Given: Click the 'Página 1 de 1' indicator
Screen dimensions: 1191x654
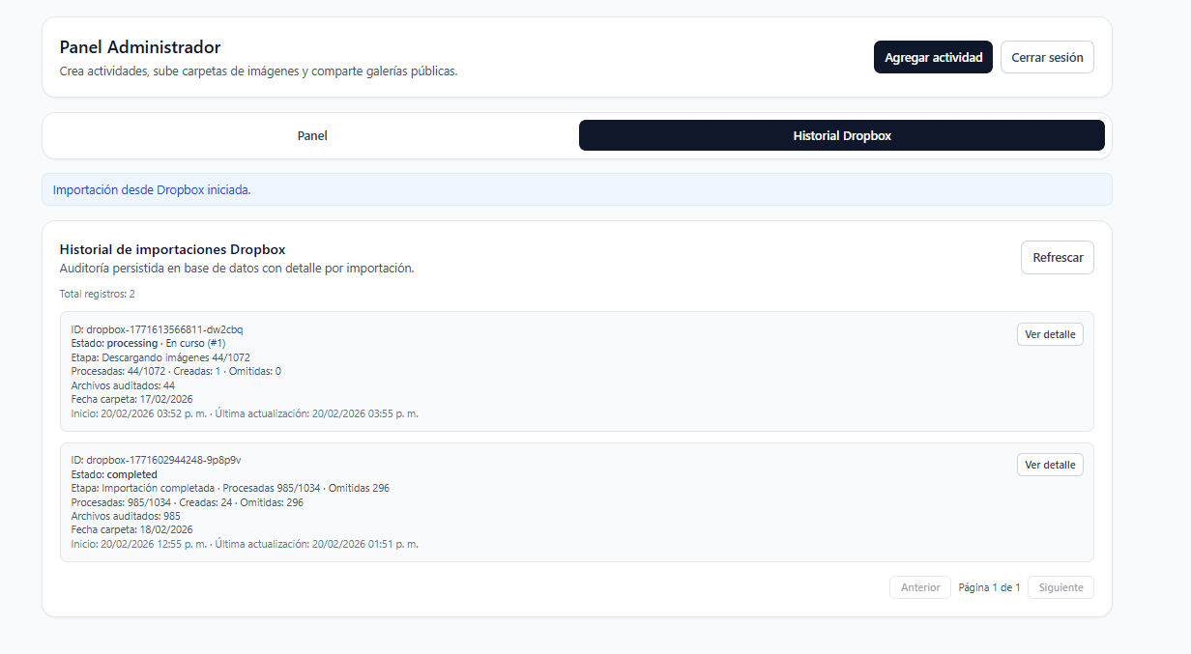Looking at the screenshot, I should 989,587.
